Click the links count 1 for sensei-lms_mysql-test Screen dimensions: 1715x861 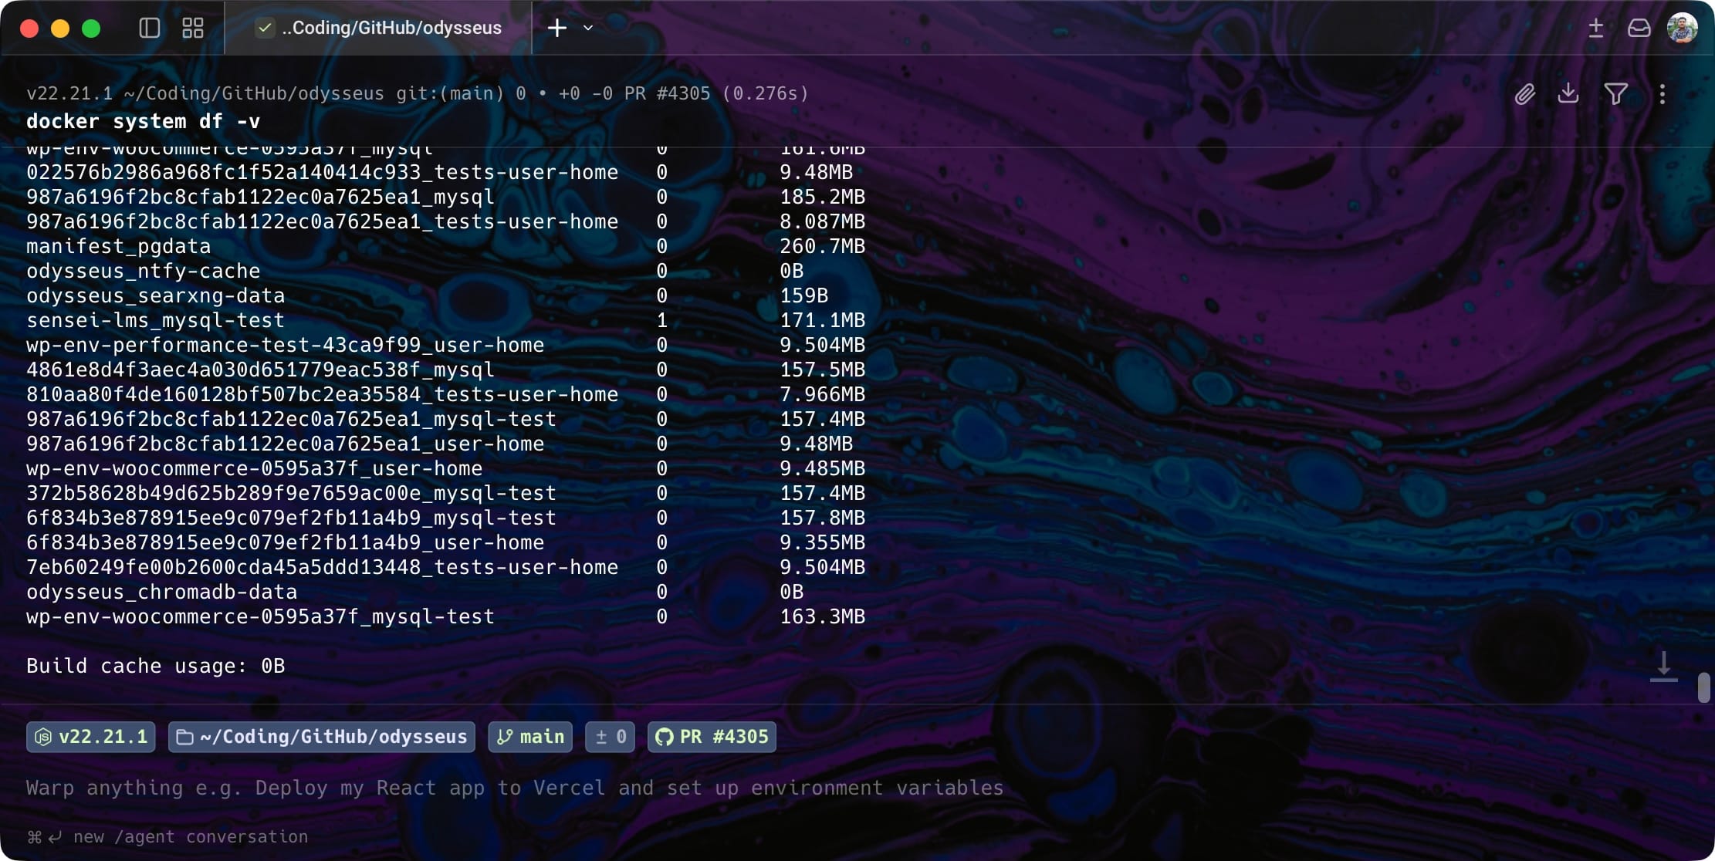(x=662, y=321)
